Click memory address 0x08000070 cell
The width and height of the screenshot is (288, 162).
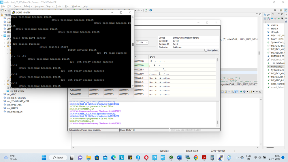pos(79,90)
